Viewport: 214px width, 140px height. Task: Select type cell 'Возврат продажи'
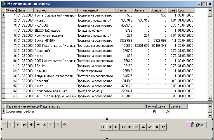coord(96,71)
